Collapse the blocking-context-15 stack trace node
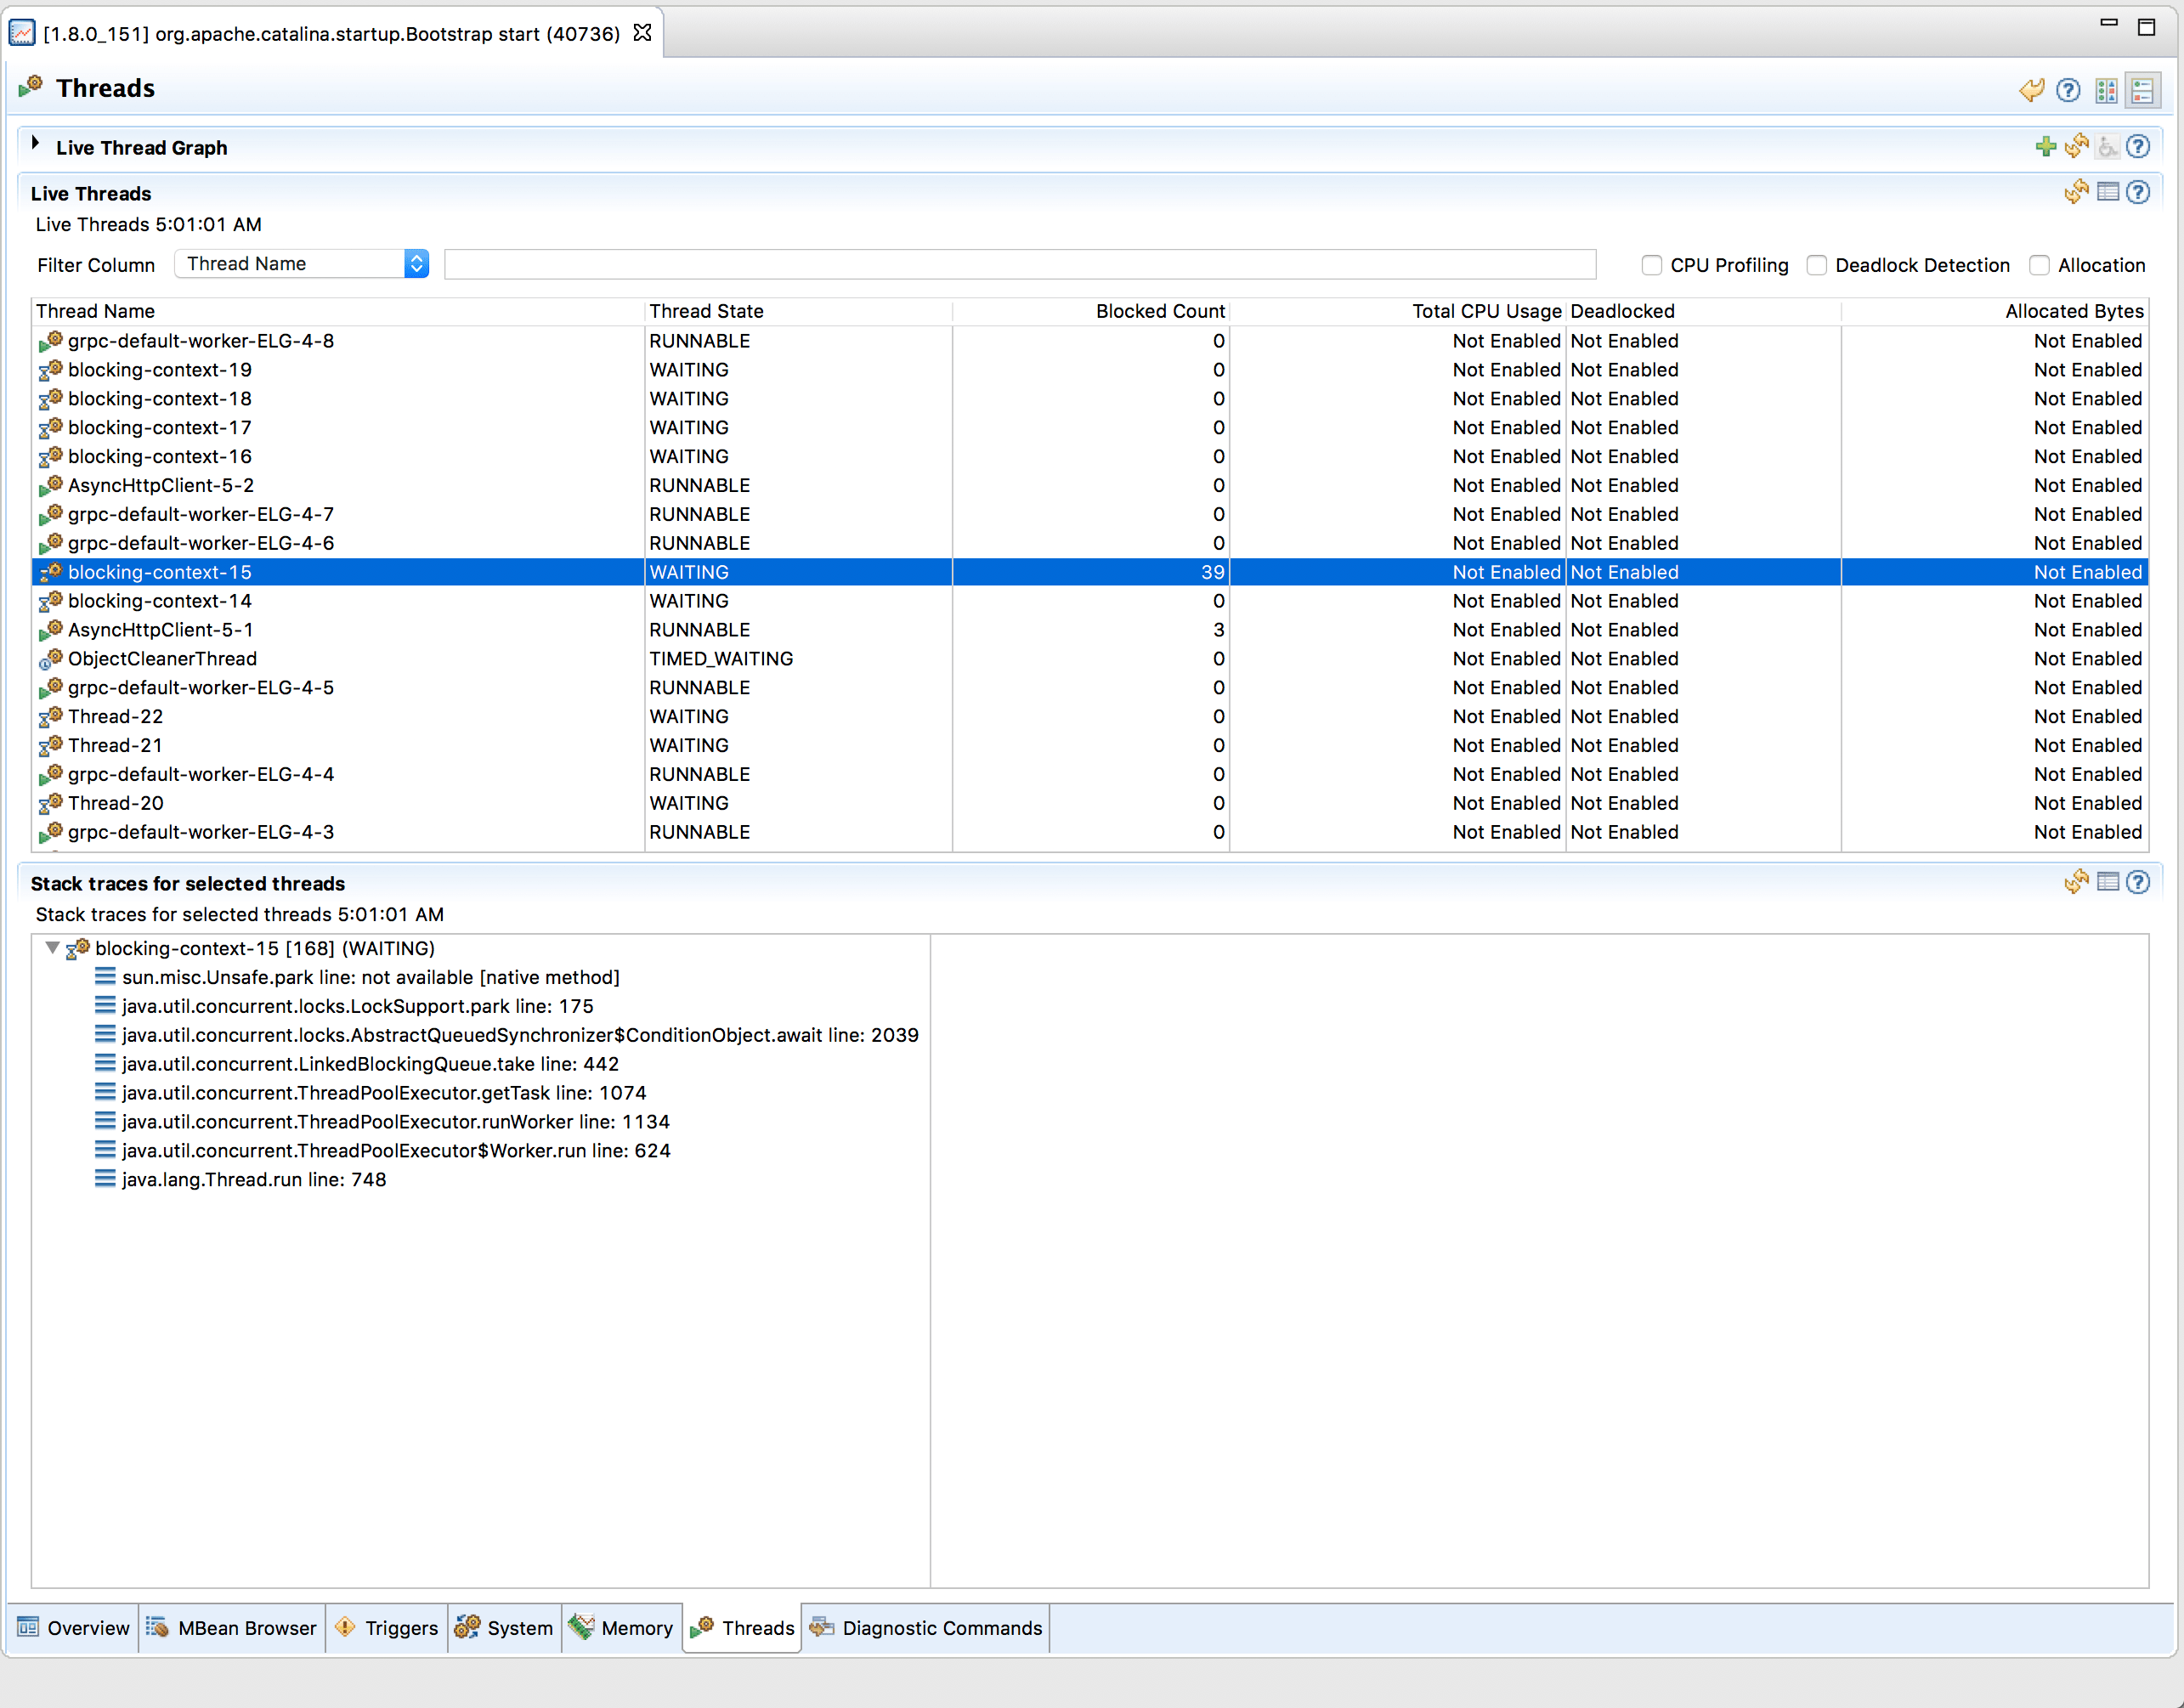2184x1708 pixels. (x=52, y=948)
